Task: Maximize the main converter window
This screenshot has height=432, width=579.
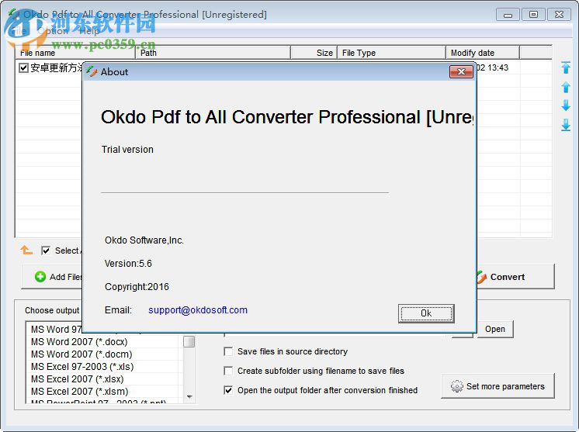Action: 533,15
